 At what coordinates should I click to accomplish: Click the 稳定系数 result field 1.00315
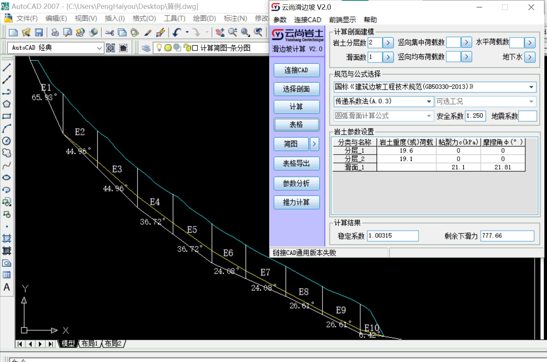[393, 236]
